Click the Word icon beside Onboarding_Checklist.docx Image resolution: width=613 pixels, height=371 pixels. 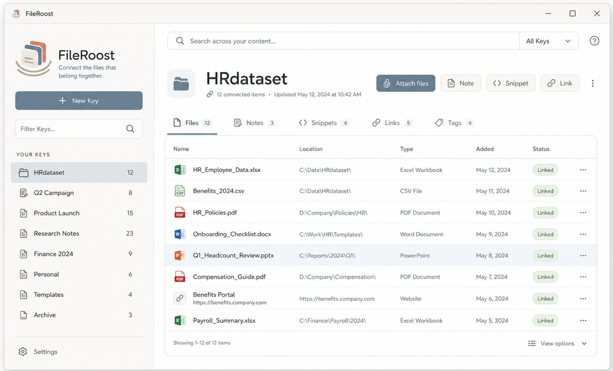179,234
